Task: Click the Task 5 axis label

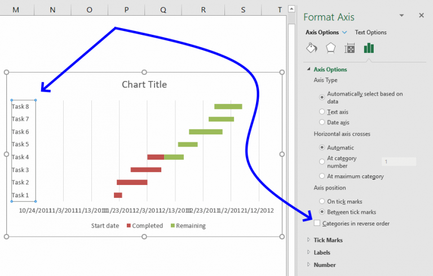Action: pyautogui.click(x=20, y=144)
